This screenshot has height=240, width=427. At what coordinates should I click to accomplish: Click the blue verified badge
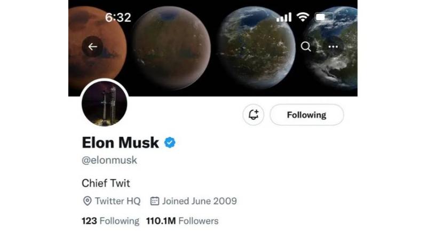(x=170, y=142)
